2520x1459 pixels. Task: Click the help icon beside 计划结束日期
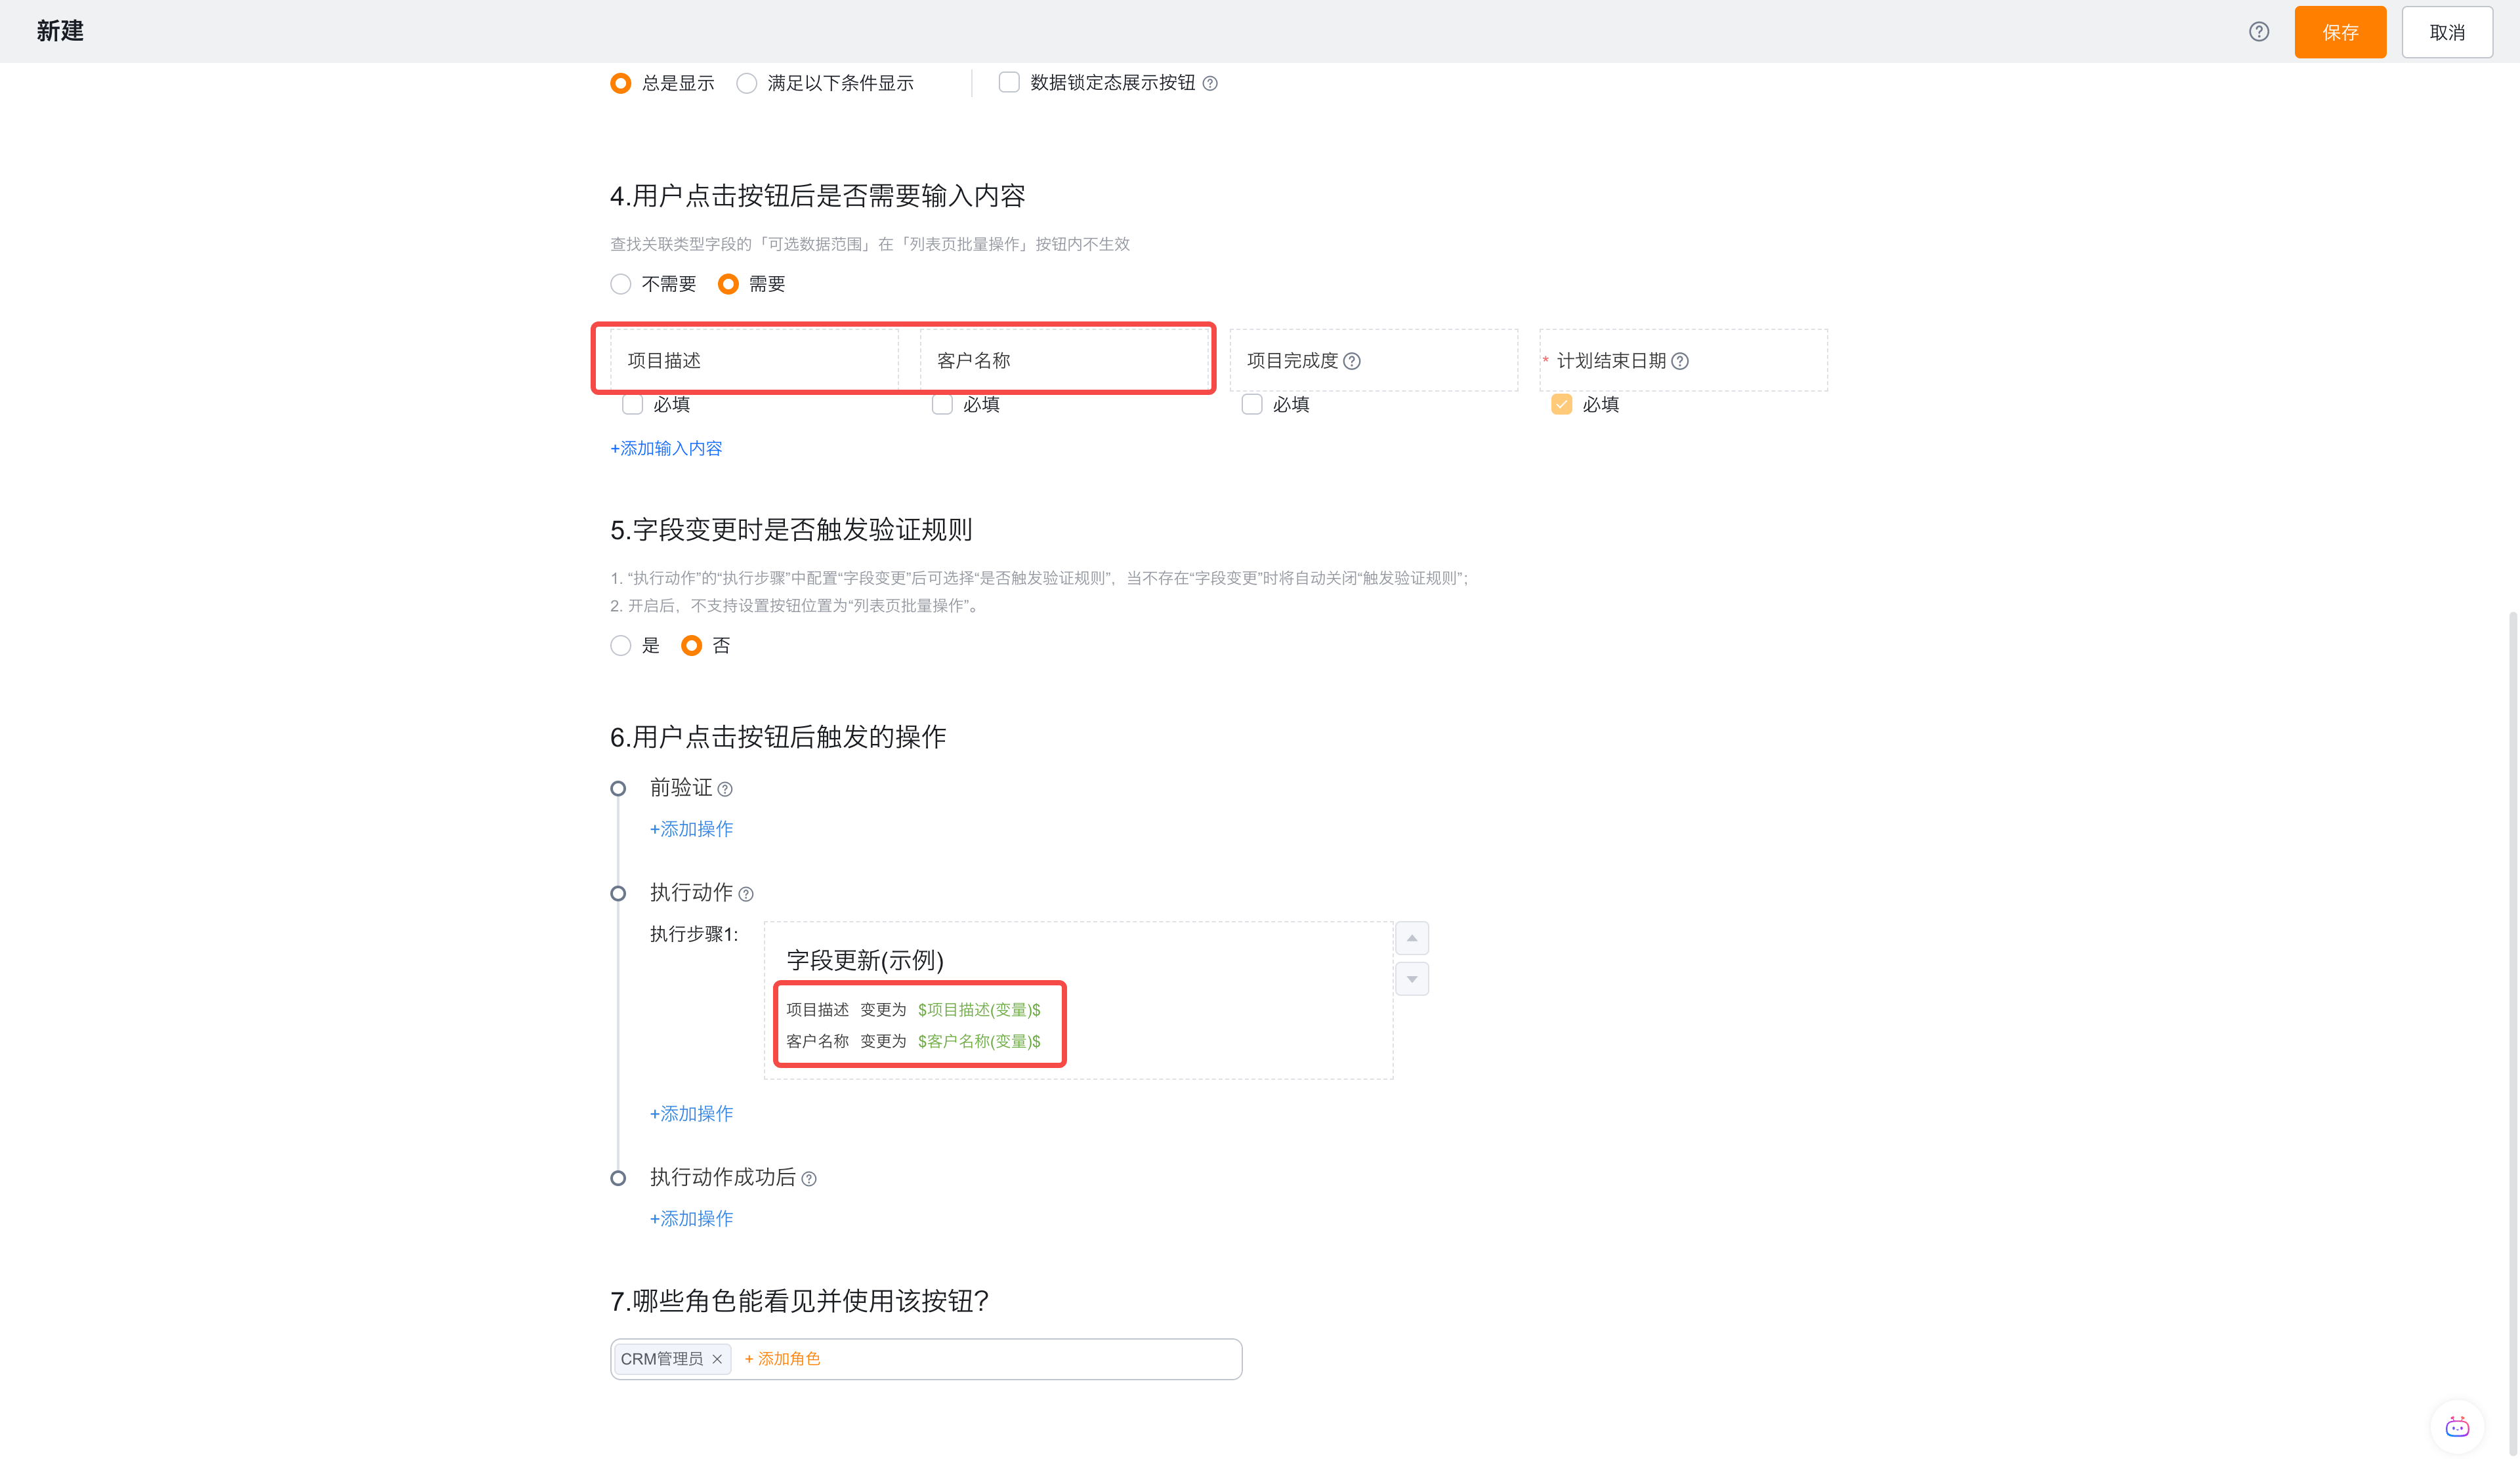1680,361
